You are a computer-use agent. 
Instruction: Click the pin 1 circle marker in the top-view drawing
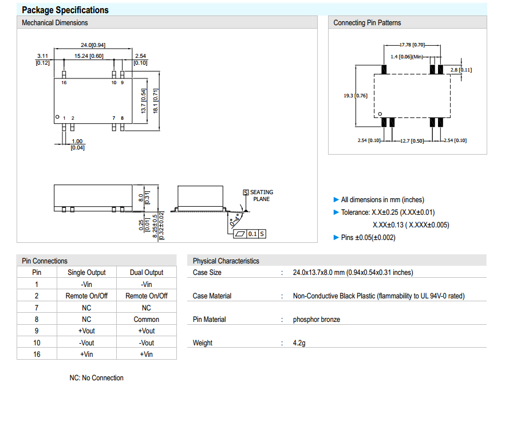57,117
